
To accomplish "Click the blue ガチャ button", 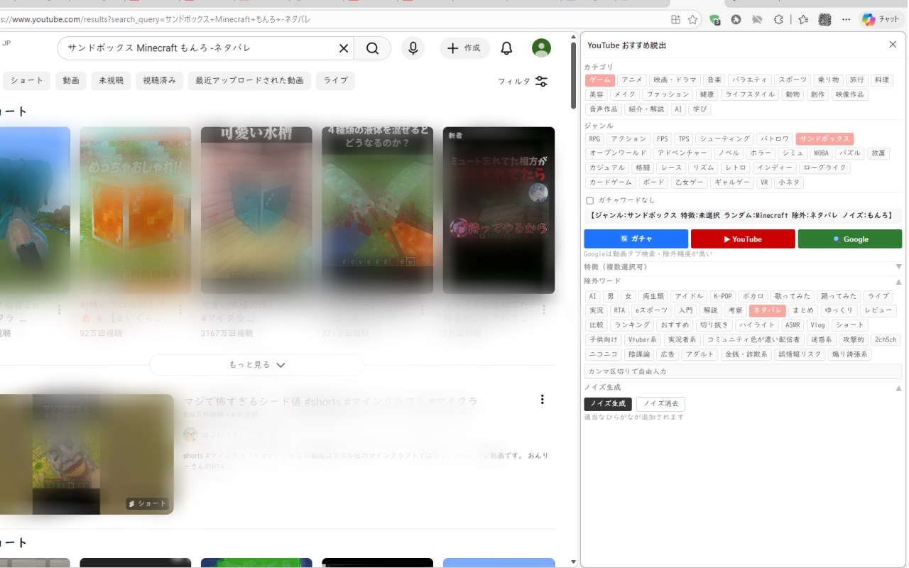I will pos(636,239).
